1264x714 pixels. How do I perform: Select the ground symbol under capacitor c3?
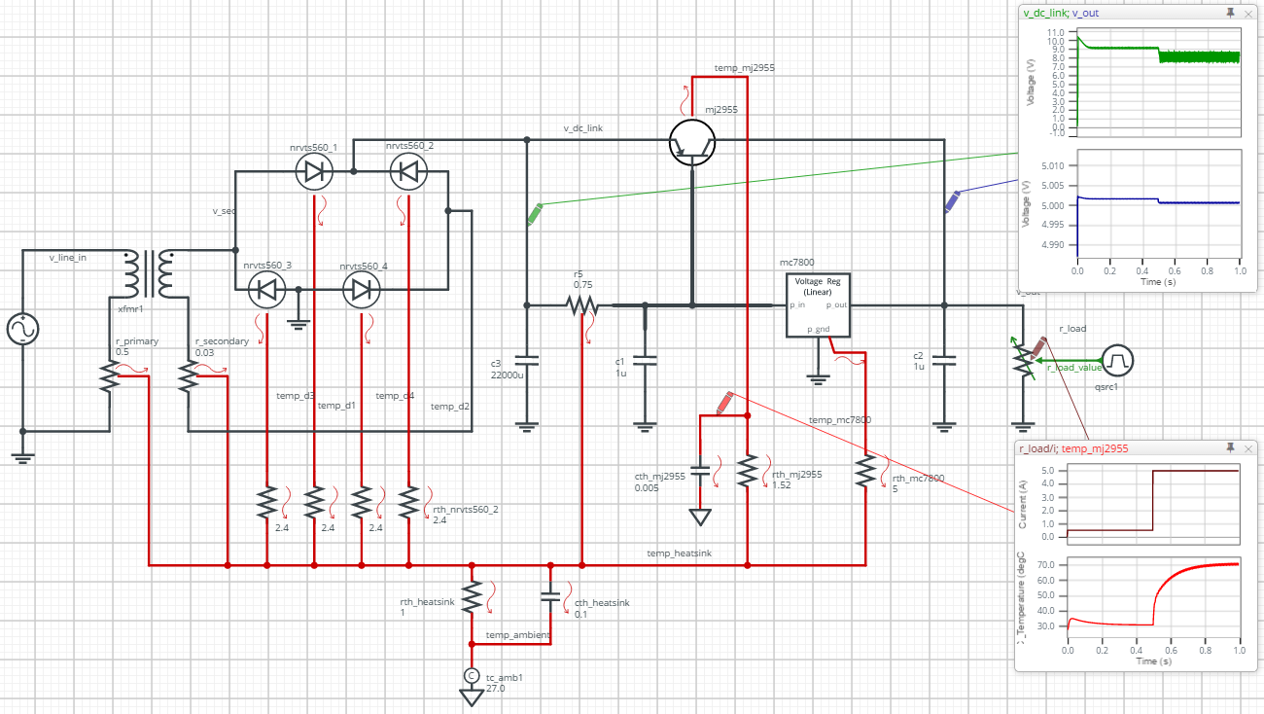click(x=527, y=425)
